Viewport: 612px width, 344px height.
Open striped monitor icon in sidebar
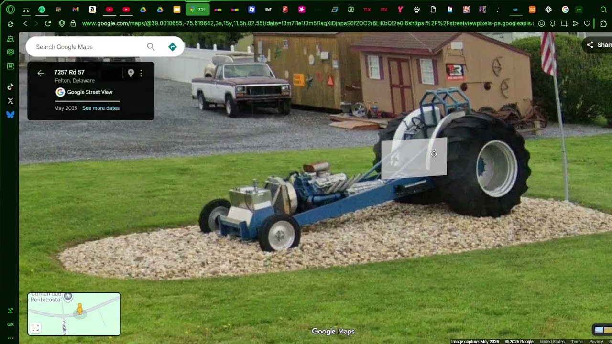click(x=11, y=52)
